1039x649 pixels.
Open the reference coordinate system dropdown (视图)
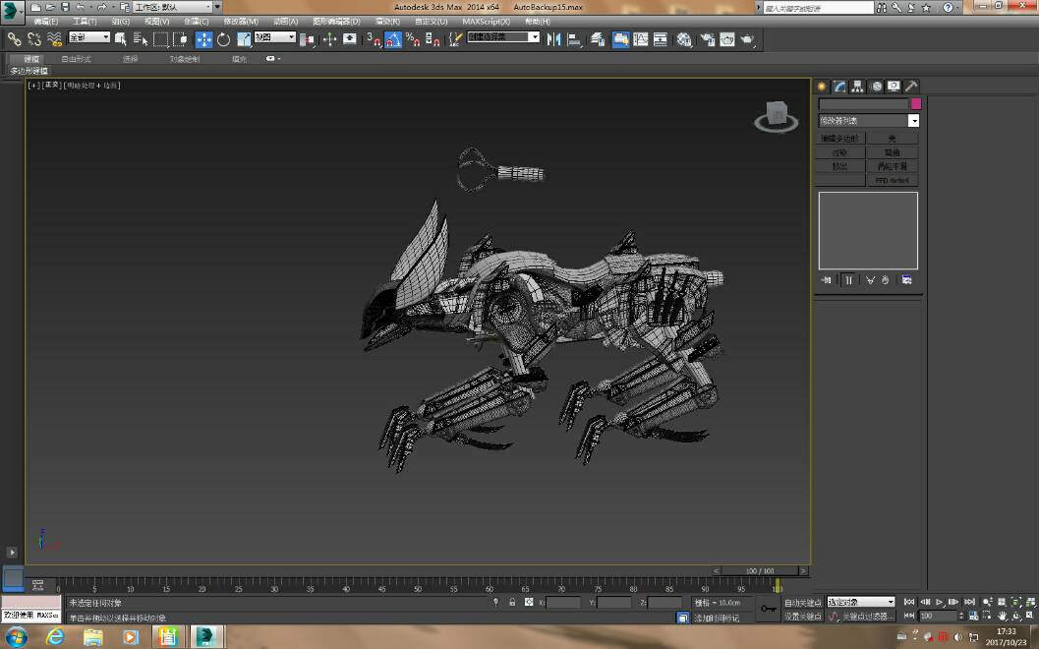pos(274,37)
